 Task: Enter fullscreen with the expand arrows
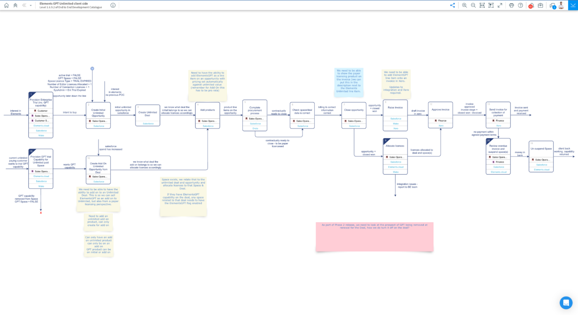coord(500,5)
